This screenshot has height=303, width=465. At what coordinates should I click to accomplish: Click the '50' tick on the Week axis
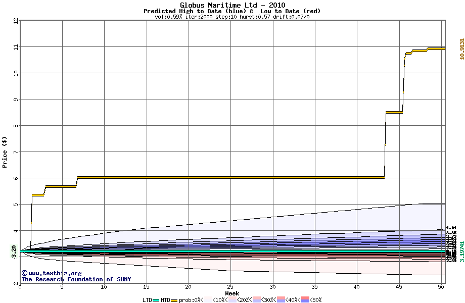tap(441, 287)
